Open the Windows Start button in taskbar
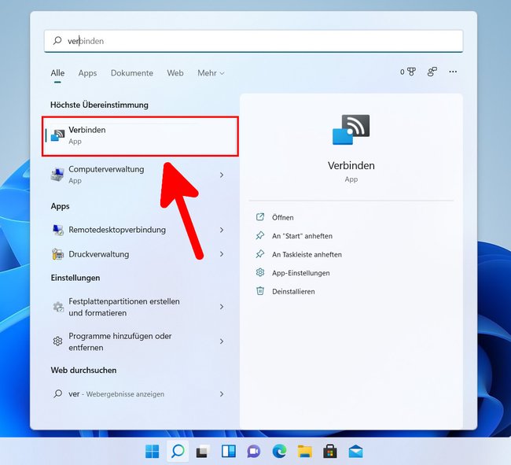Image resolution: width=511 pixels, height=465 pixels. click(x=153, y=452)
